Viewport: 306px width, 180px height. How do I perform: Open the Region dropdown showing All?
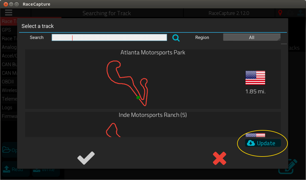252,37
